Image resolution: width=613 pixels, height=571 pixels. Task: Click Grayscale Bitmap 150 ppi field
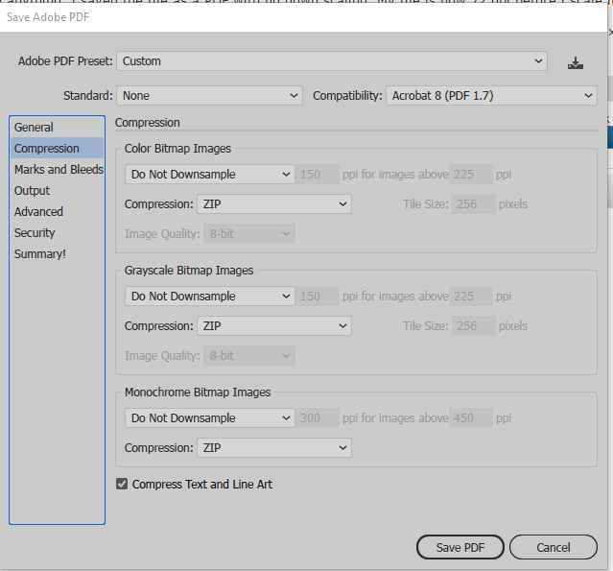click(318, 297)
